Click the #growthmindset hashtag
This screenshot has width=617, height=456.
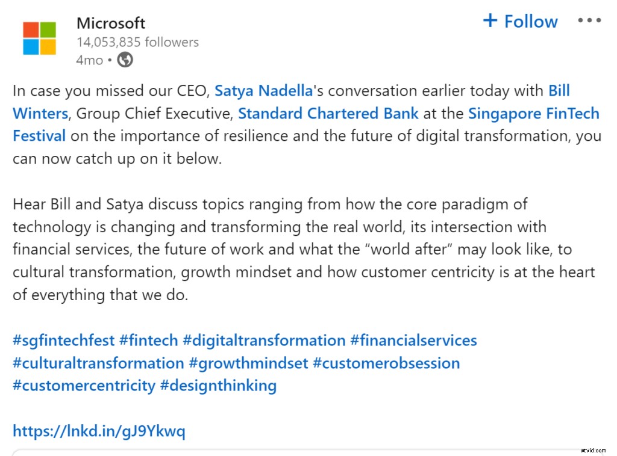tap(248, 363)
